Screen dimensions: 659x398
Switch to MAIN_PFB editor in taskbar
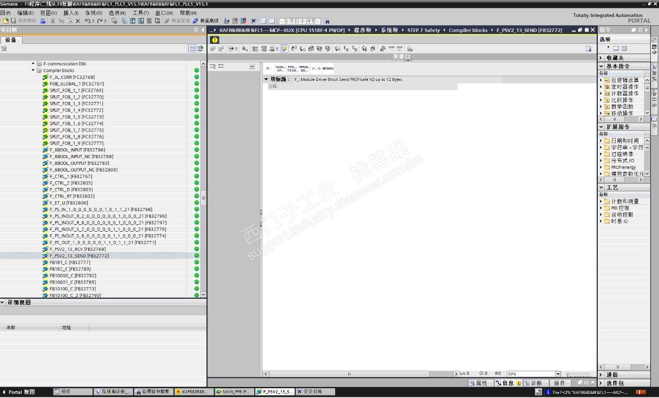234,392
